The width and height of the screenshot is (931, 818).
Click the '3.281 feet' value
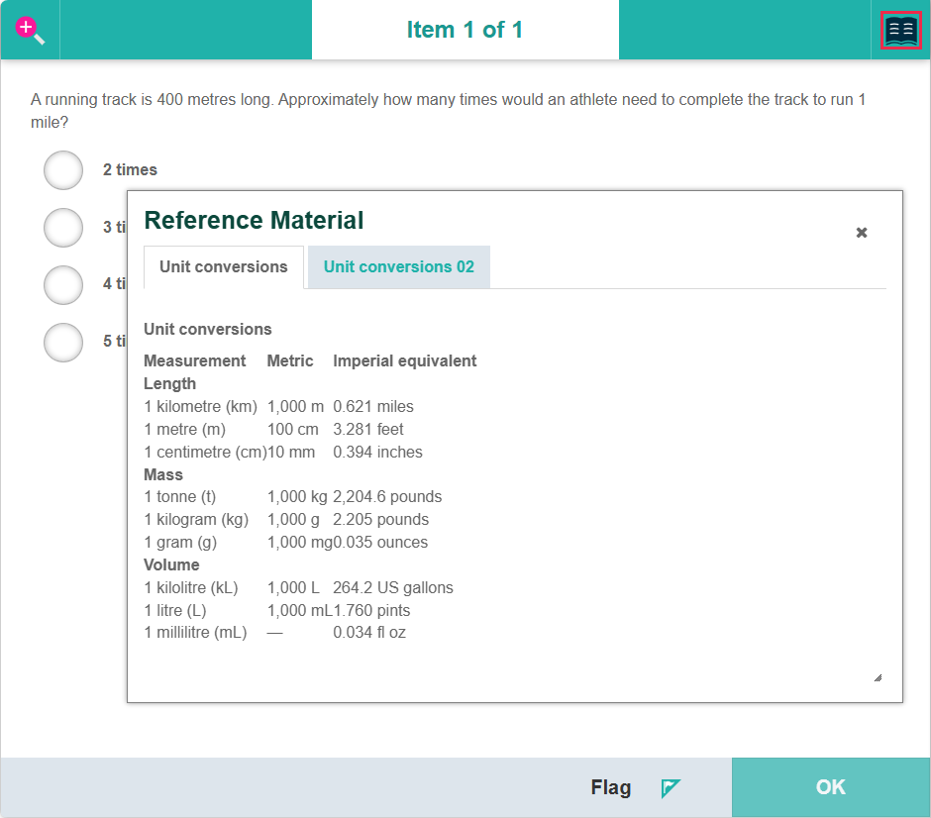(x=368, y=429)
